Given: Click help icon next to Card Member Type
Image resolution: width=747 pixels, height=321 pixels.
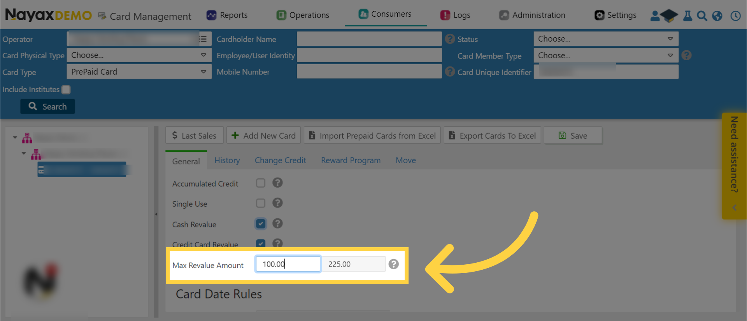Looking at the screenshot, I should point(687,55).
